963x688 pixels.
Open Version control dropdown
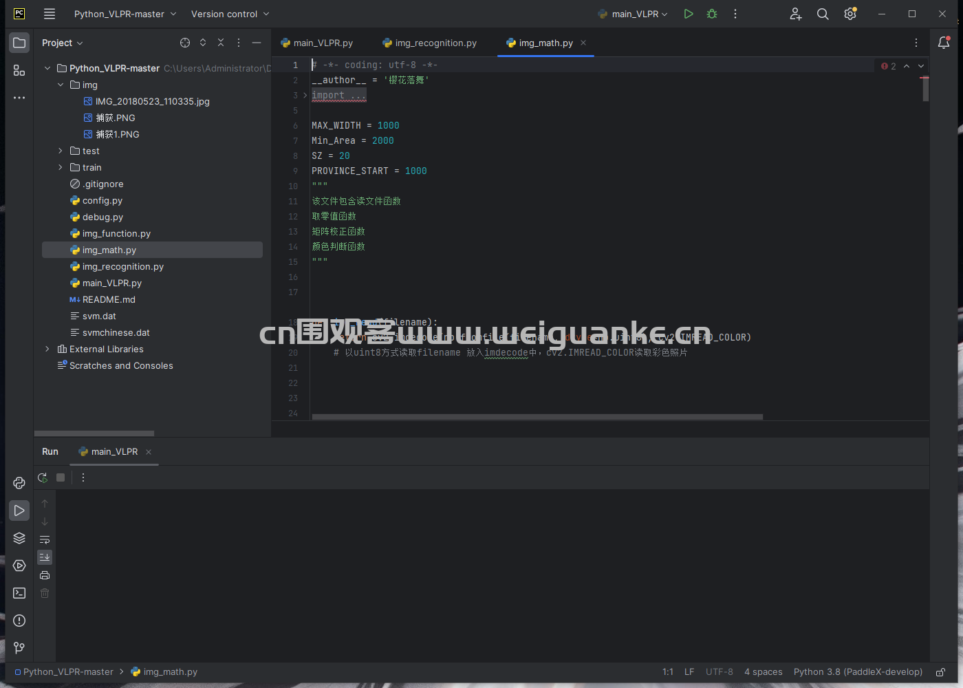point(230,14)
